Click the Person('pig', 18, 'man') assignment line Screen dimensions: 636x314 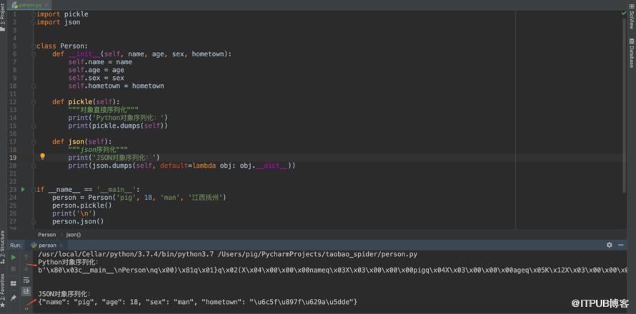tap(139, 197)
